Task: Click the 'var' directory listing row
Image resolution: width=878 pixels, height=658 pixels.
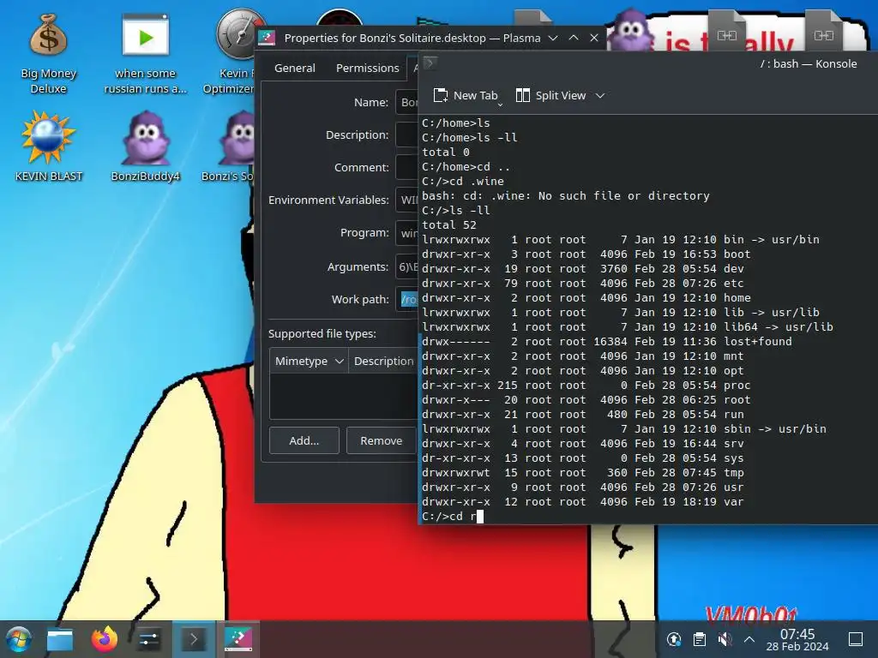Action: (x=582, y=502)
